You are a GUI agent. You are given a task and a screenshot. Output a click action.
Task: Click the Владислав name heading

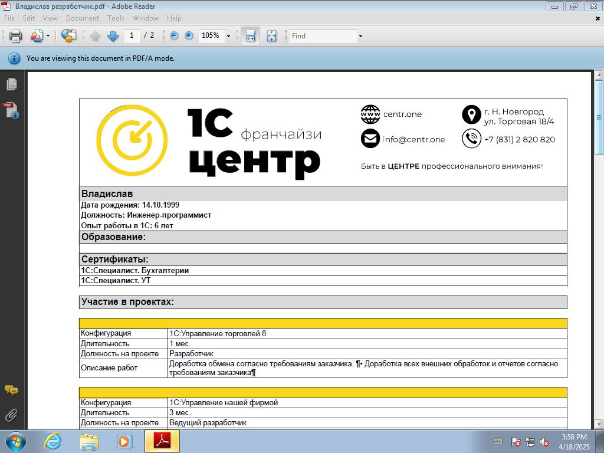pyautogui.click(x=107, y=193)
